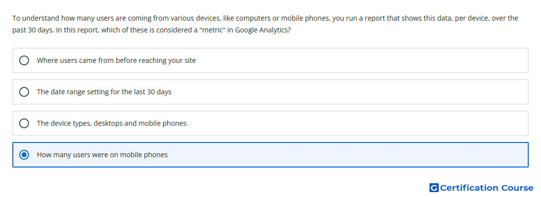This screenshot has width=541, height=197.
Task: Click the blue G logo icon
Action: [434, 188]
